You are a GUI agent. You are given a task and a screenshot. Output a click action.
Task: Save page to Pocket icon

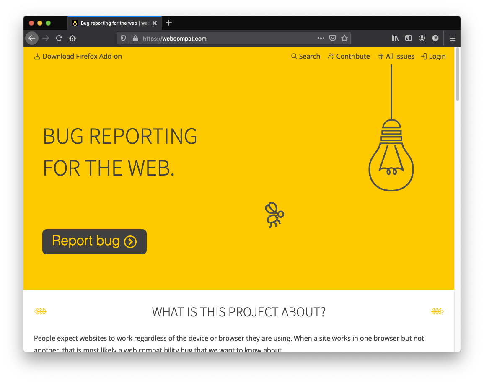coord(333,38)
